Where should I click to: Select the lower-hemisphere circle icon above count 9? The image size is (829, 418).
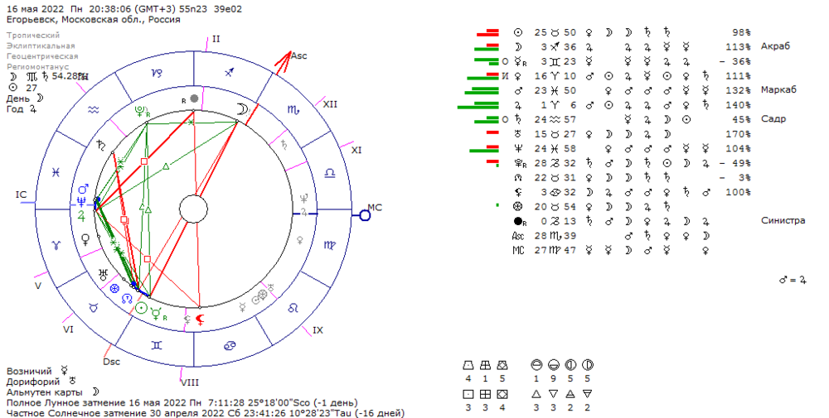553,365
